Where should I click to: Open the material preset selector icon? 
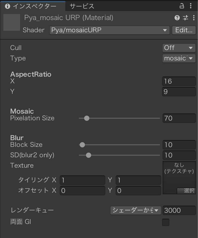[x=185, y=18]
